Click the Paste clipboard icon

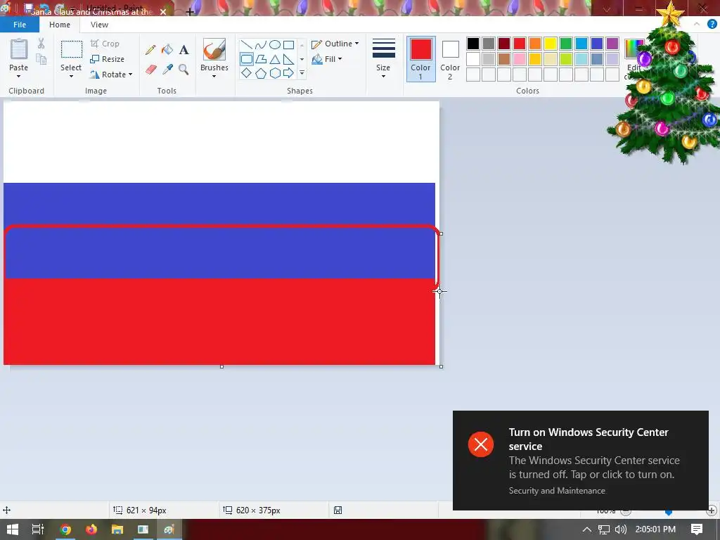click(x=19, y=49)
